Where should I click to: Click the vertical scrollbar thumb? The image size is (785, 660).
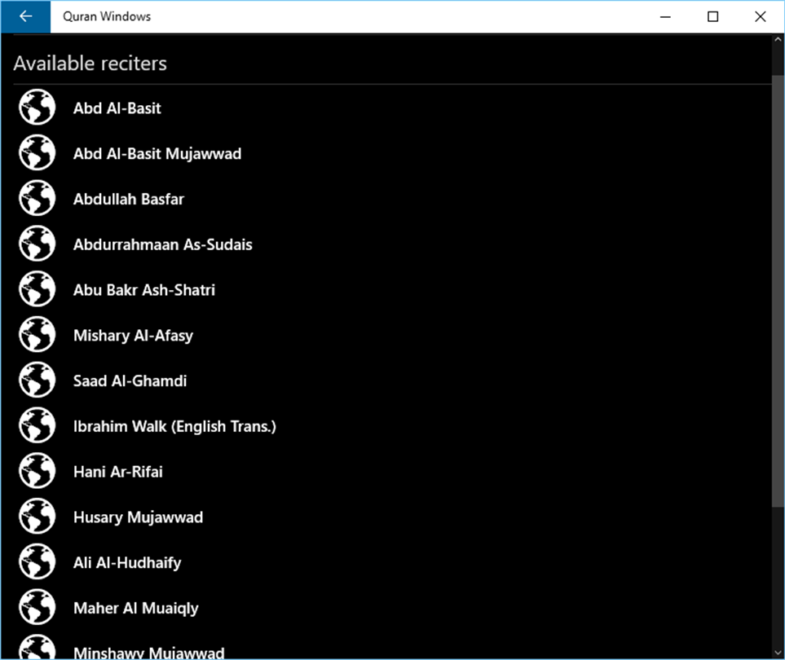point(778,291)
